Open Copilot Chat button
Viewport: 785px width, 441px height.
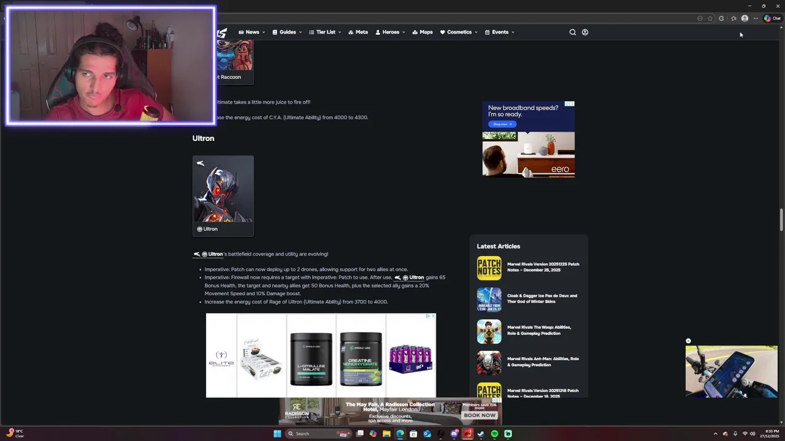pyautogui.click(x=772, y=18)
